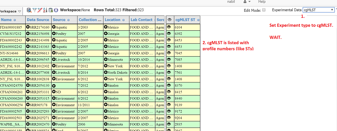
Task: Sort by the cgMLST ST column header
Action: (x=185, y=20)
